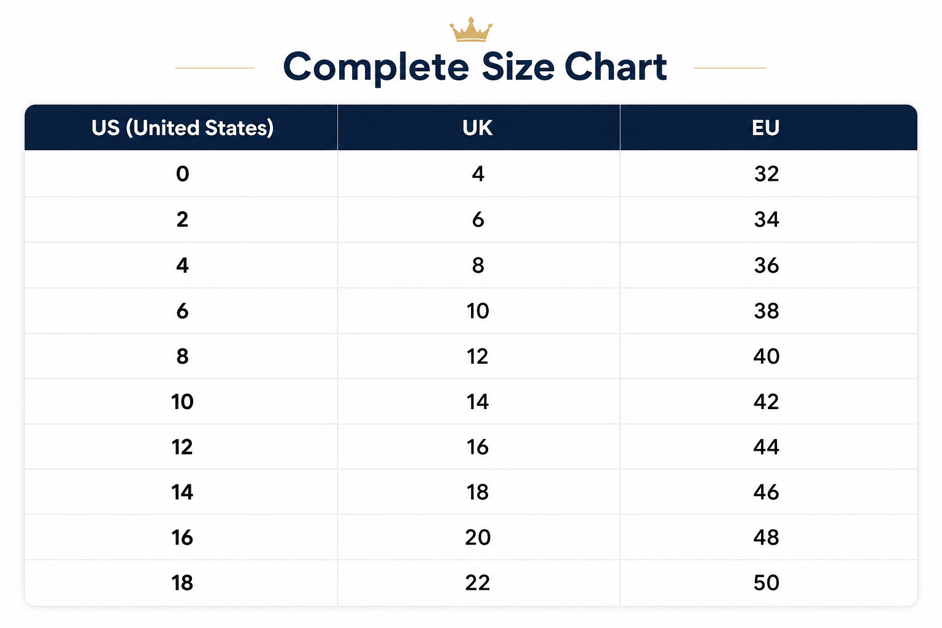Click UK size 16 cell
Viewport: 942px width, 628px height.
click(x=478, y=447)
